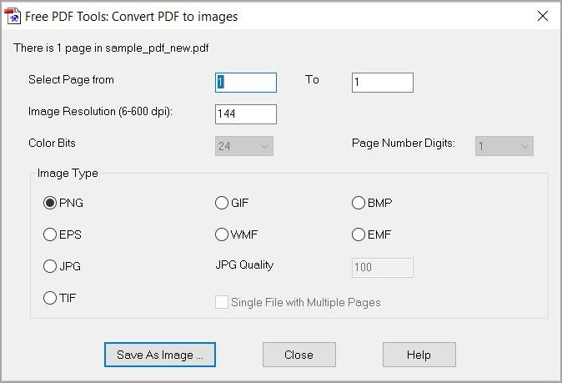Click the JPG Quality input box
562x383 pixels.
click(x=382, y=267)
